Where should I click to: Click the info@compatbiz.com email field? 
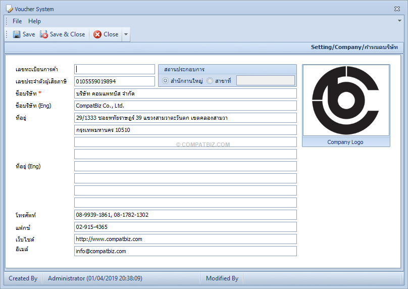185,251
